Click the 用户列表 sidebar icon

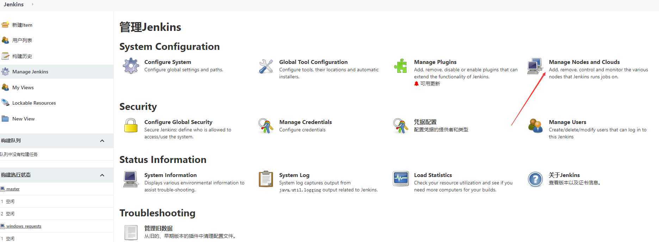pyautogui.click(x=5, y=40)
